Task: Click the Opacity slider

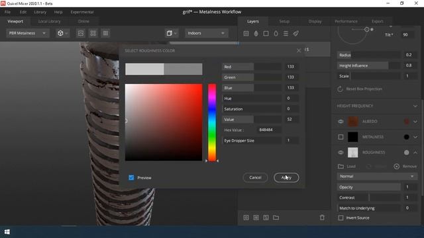Action: 369,187
